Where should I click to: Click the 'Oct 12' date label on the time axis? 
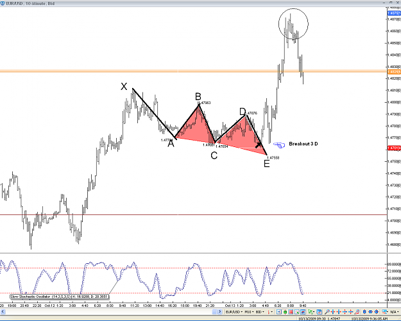pyautogui.click(x=49, y=306)
